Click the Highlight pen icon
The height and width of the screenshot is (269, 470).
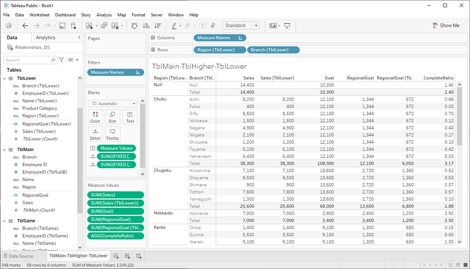[x=174, y=26]
